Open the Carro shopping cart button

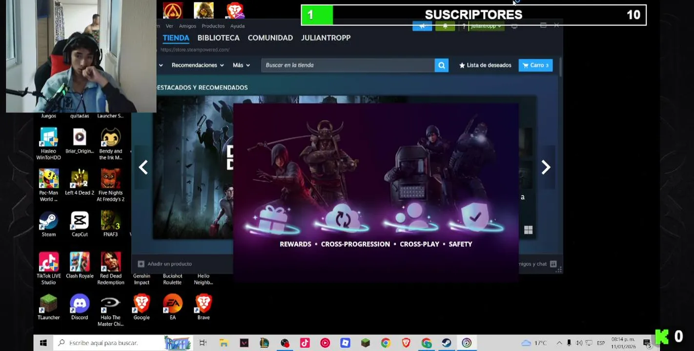coord(535,65)
